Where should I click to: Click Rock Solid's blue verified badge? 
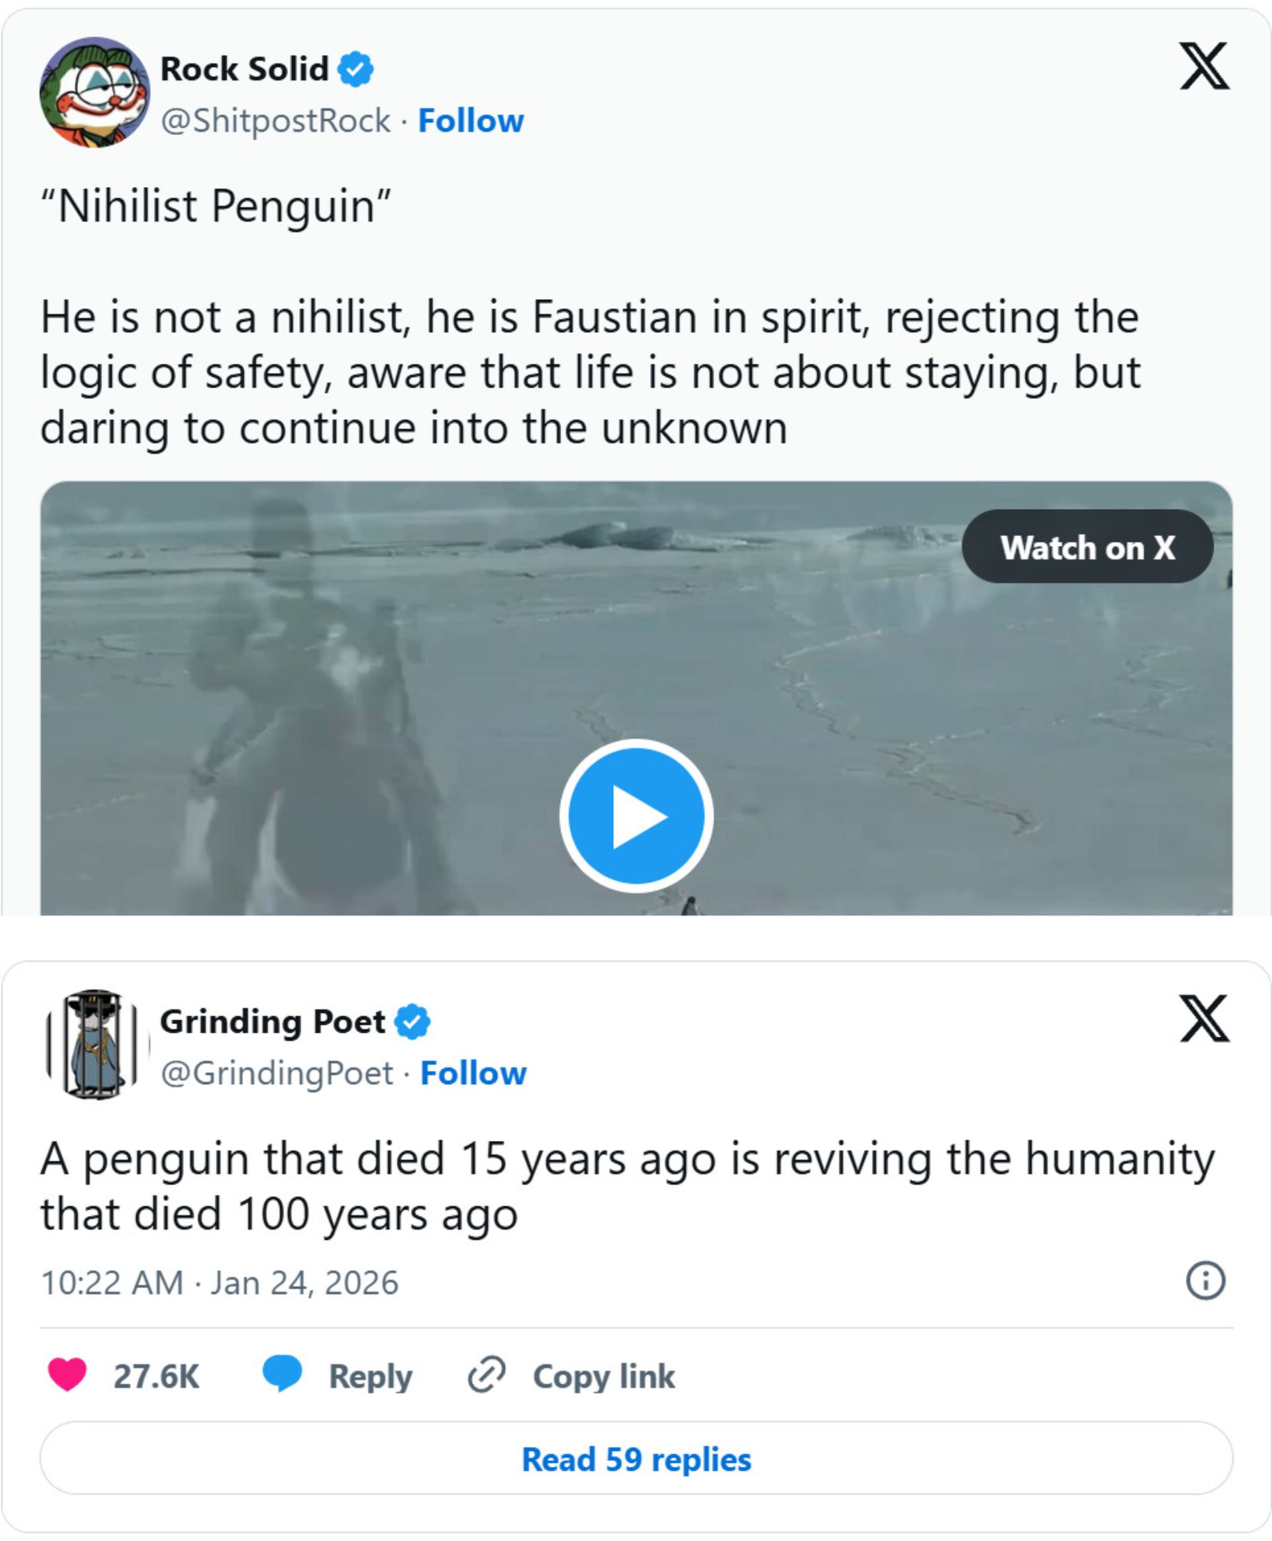(x=355, y=70)
